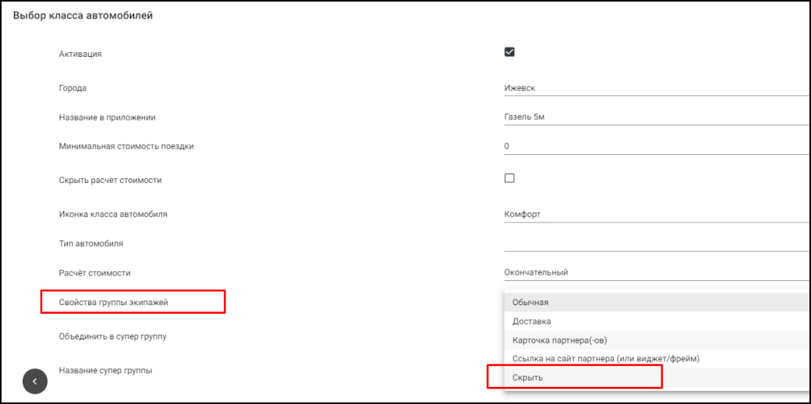Click the Выбор класса автомобилей heading
The height and width of the screenshot is (404, 811).
pyautogui.click(x=83, y=16)
